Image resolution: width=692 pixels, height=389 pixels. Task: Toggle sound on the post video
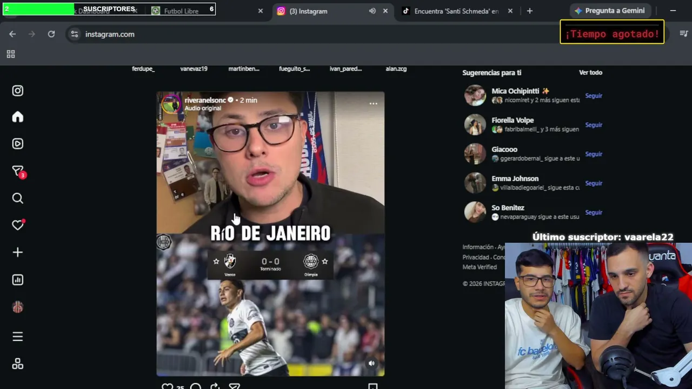pyautogui.click(x=371, y=364)
